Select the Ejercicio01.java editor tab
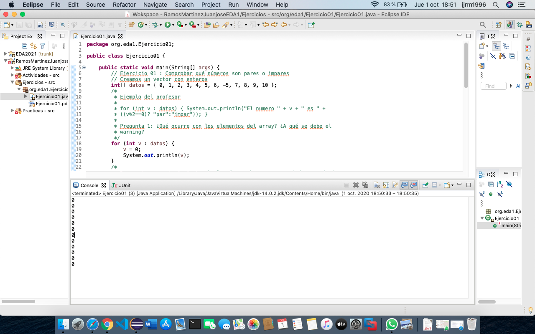 point(97,36)
